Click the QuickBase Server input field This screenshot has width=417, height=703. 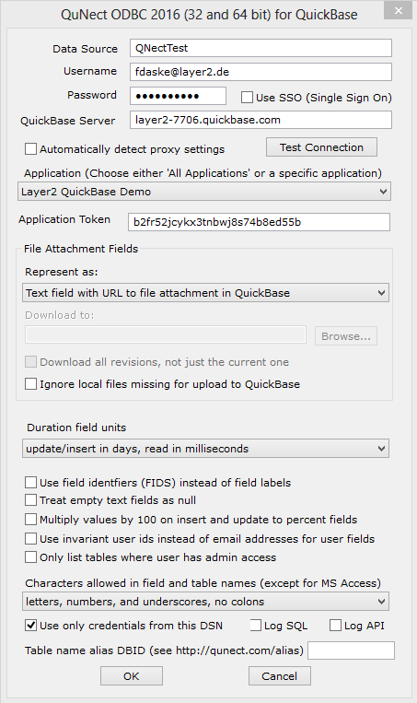pos(261,120)
